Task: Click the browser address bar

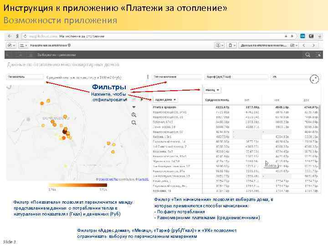Action: 159,36
